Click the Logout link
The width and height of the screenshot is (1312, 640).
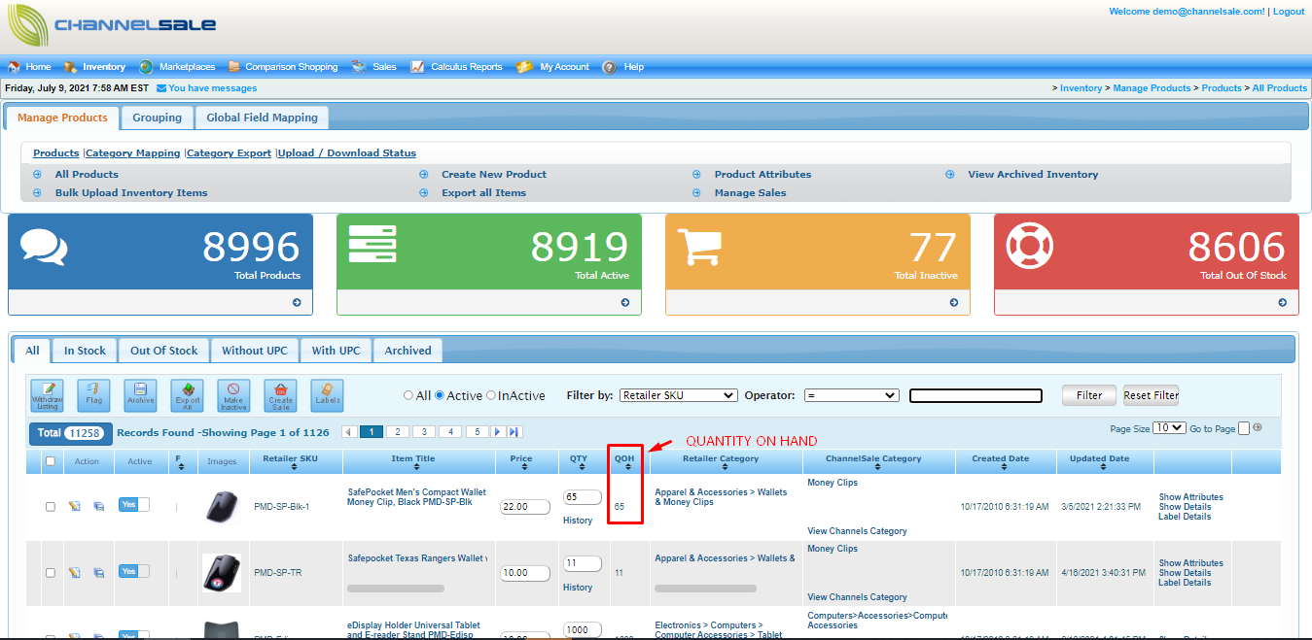click(1289, 12)
